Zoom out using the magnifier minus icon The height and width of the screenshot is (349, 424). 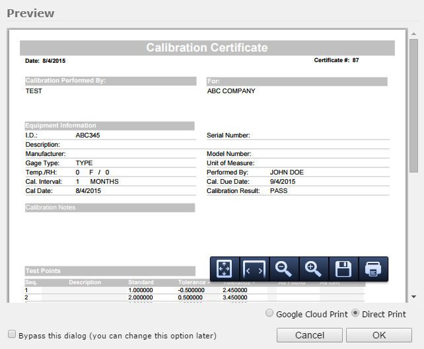click(x=284, y=269)
